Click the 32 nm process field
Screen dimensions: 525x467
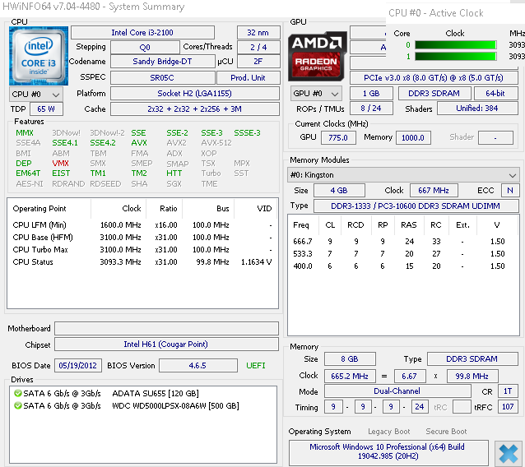[258, 32]
